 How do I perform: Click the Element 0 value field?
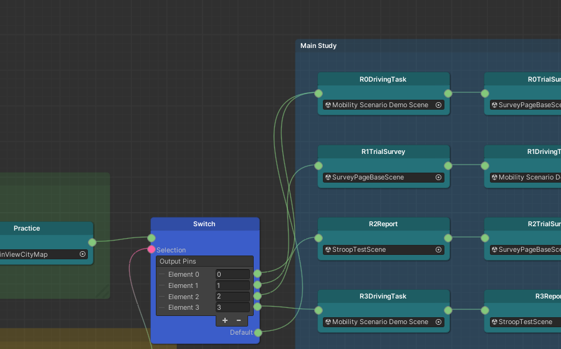[x=233, y=274]
